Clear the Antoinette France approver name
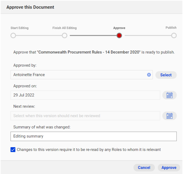Viewport: 183px width, 174px height. [149, 75]
